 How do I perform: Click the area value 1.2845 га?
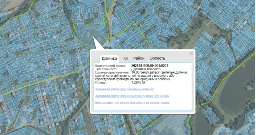click(138, 82)
